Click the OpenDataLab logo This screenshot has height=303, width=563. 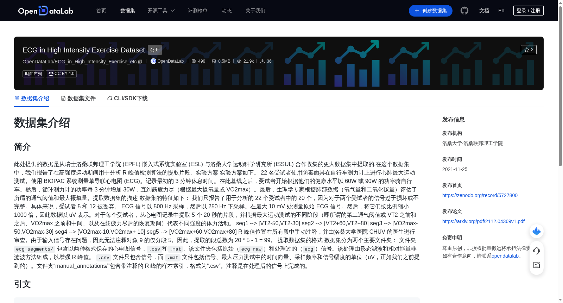coord(46,11)
